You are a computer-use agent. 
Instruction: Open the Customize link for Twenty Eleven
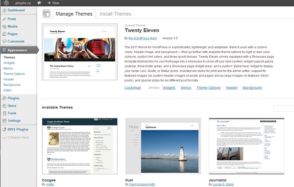[133, 87]
